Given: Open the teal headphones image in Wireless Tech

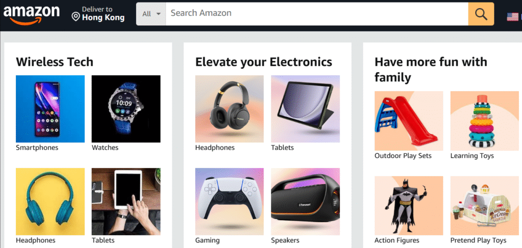Looking at the screenshot, I should pyautogui.click(x=50, y=202).
